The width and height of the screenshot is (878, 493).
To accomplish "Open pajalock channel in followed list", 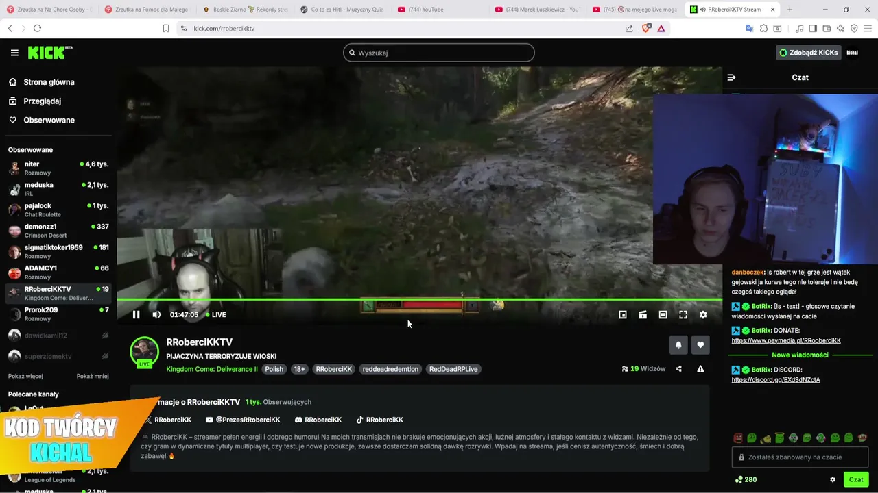I will pos(58,210).
